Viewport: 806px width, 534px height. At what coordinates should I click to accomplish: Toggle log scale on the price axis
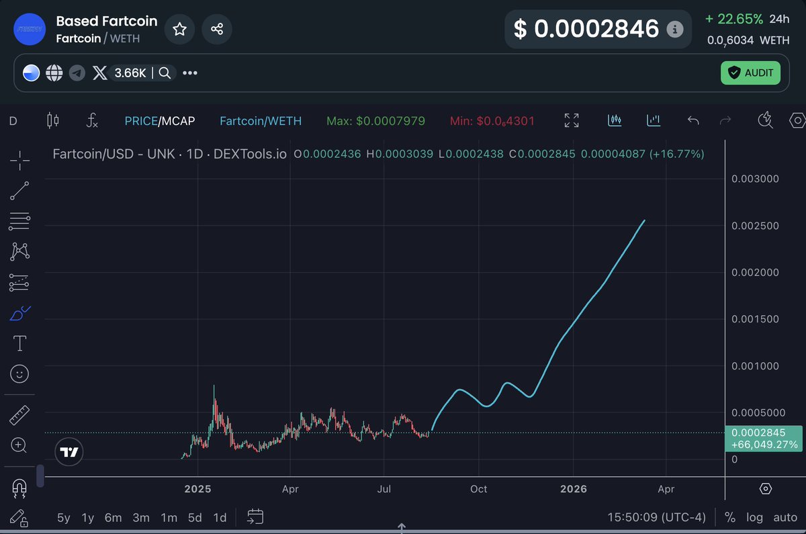pos(754,517)
